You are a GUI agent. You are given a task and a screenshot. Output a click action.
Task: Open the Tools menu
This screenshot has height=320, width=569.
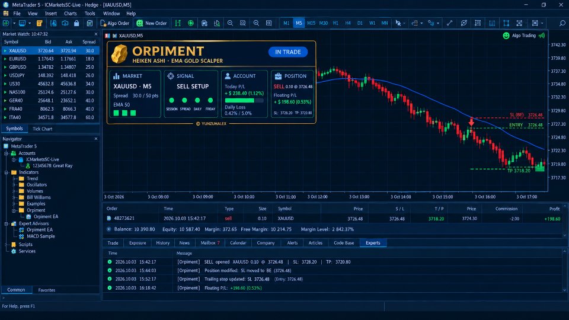pos(90,14)
